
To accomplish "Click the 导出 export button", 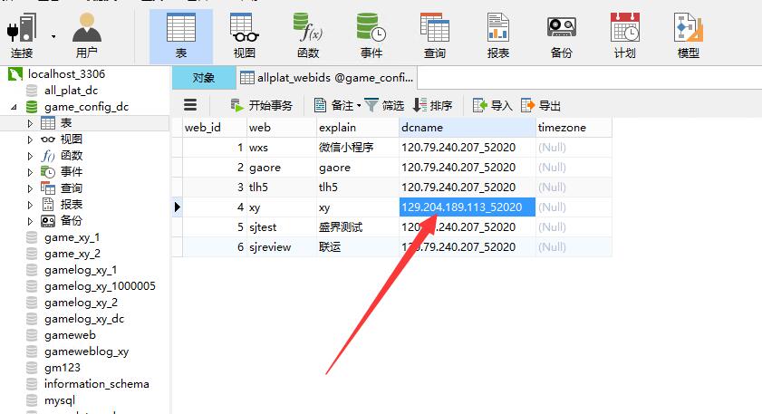I will point(540,105).
